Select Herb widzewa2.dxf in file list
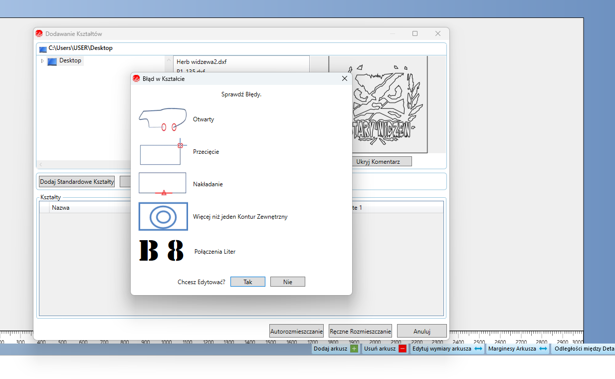The image size is (615, 379). 202,62
